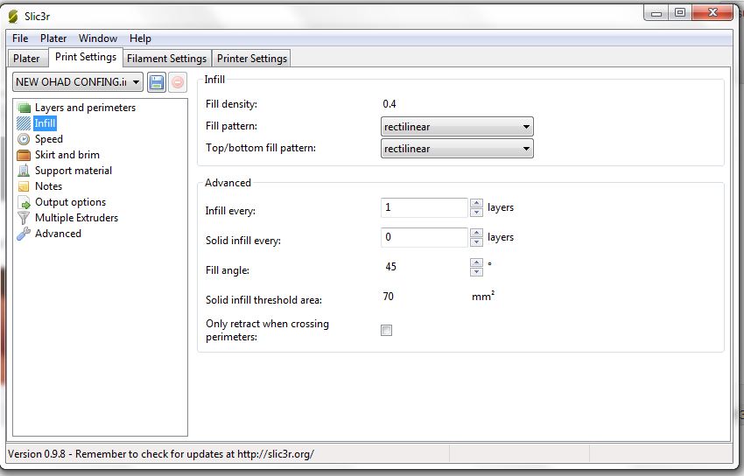The height and width of the screenshot is (476, 744).
Task: Click the Layers and perimeters icon
Action: pos(24,108)
